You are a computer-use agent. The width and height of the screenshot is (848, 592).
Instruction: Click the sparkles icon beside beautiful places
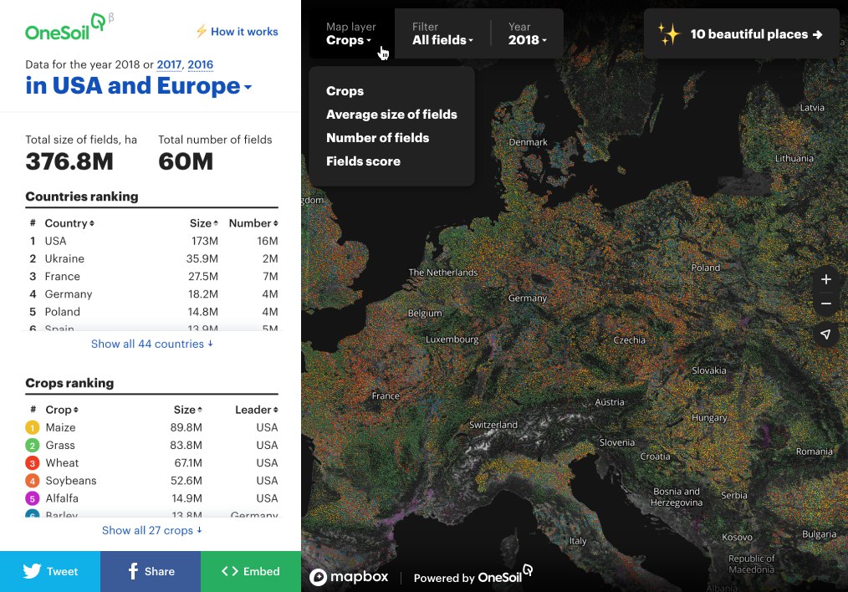coord(669,33)
